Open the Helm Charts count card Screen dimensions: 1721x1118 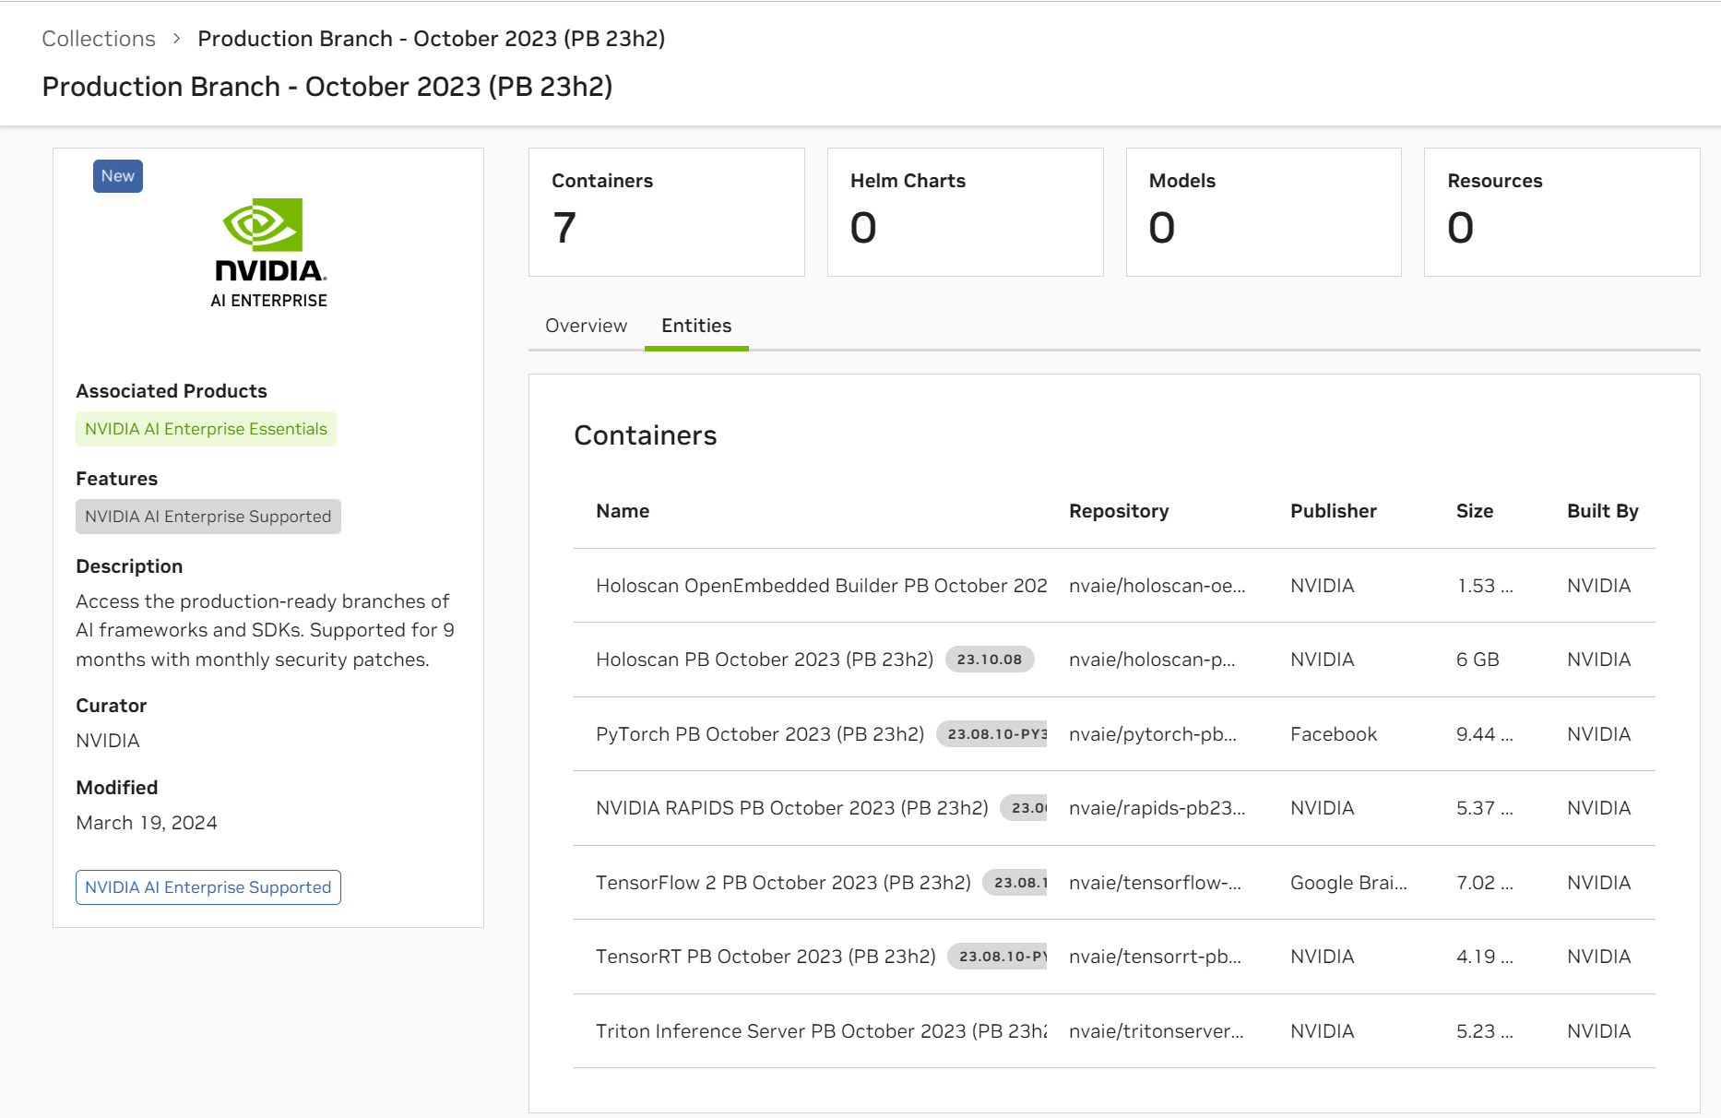coord(965,212)
